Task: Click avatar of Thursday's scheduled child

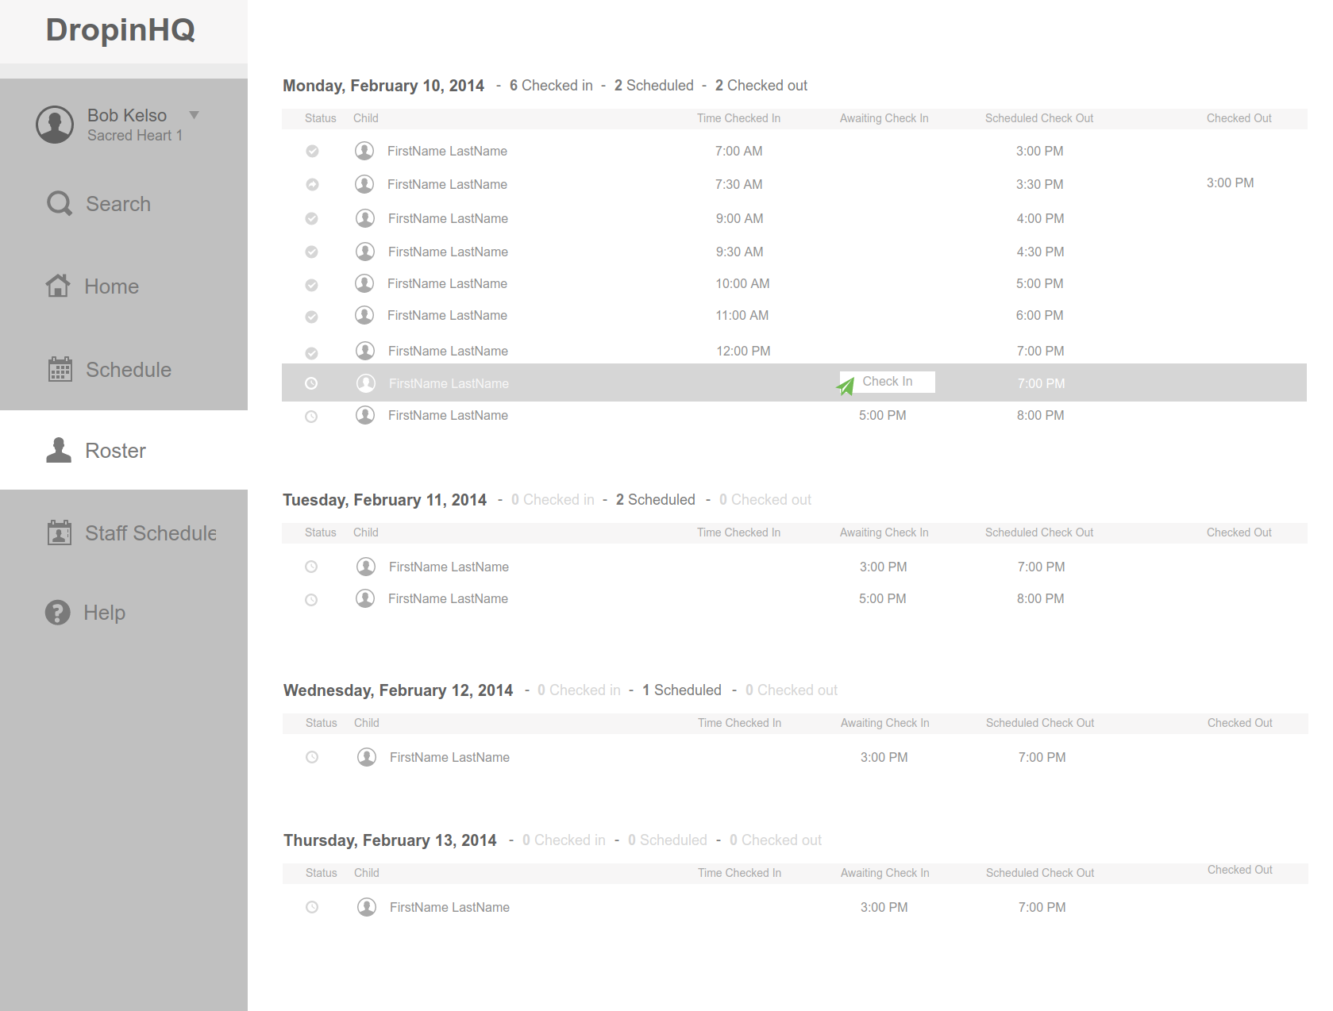Action: (367, 907)
